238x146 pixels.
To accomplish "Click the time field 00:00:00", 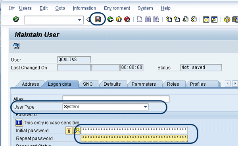I will pyautogui.click(x=132, y=67).
